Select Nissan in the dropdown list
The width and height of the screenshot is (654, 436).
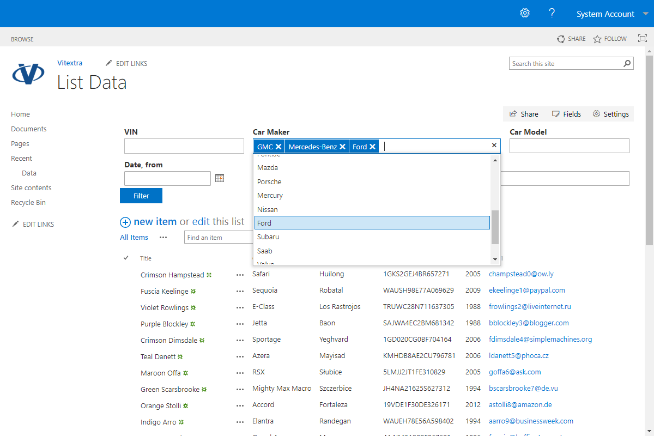tap(372, 209)
